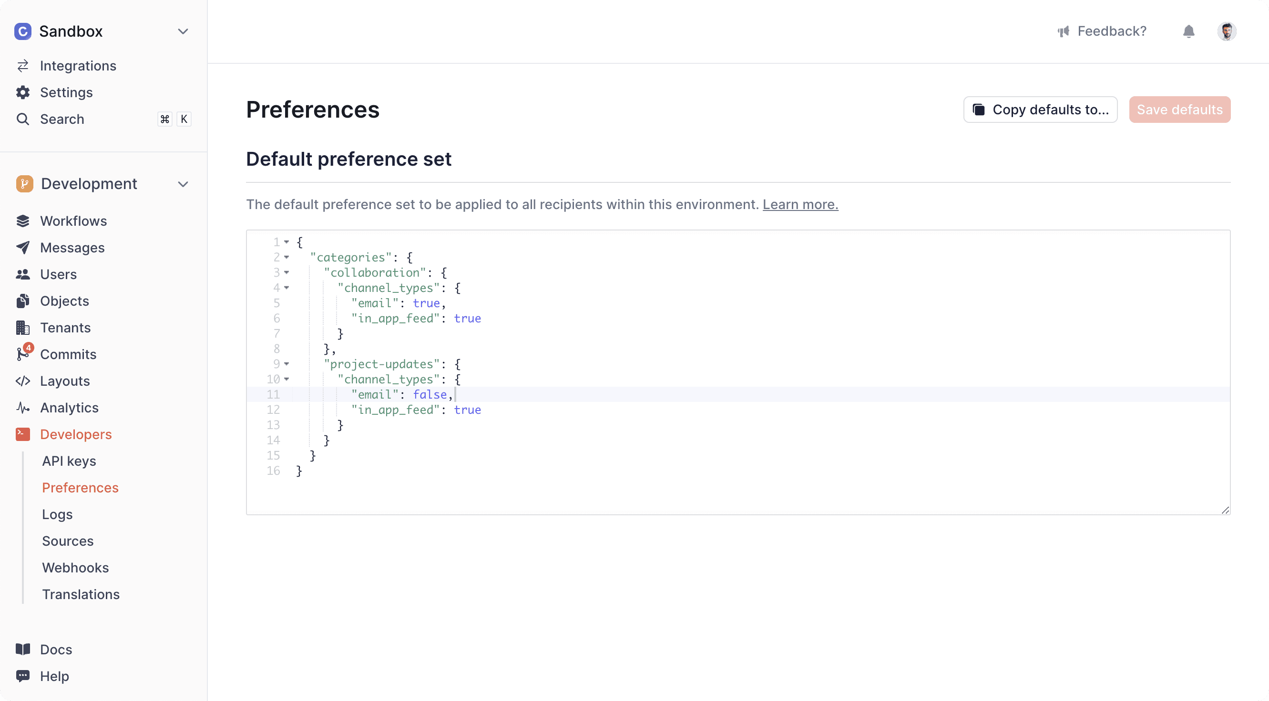Click the Search magnifier icon
The width and height of the screenshot is (1269, 701).
[x=23, y=119]
